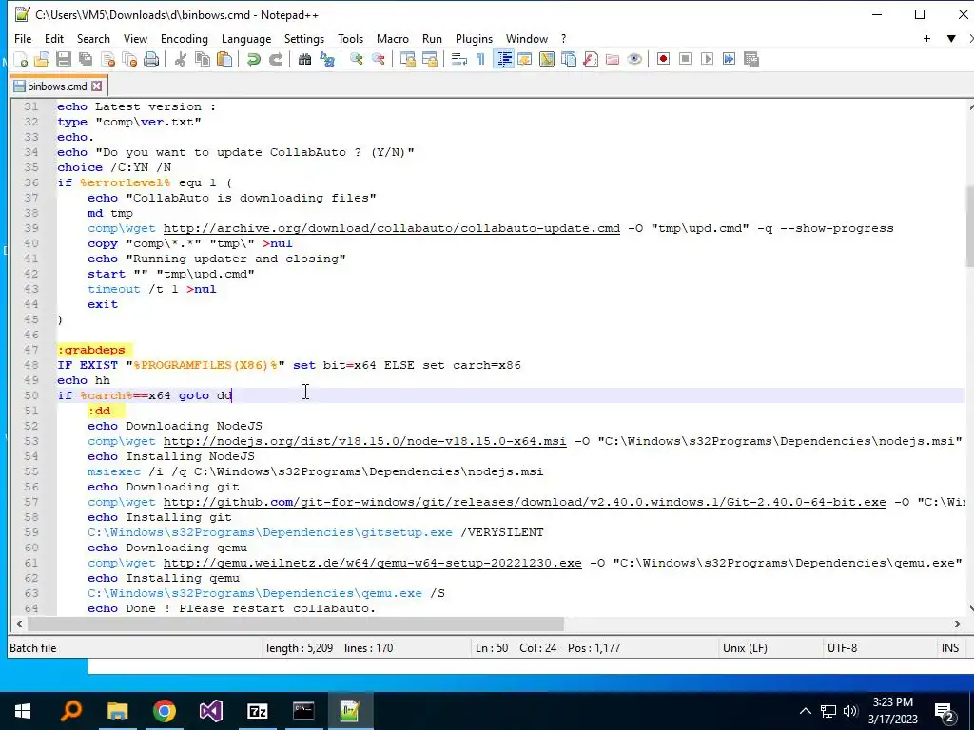Show the Document Map panel

547,59
